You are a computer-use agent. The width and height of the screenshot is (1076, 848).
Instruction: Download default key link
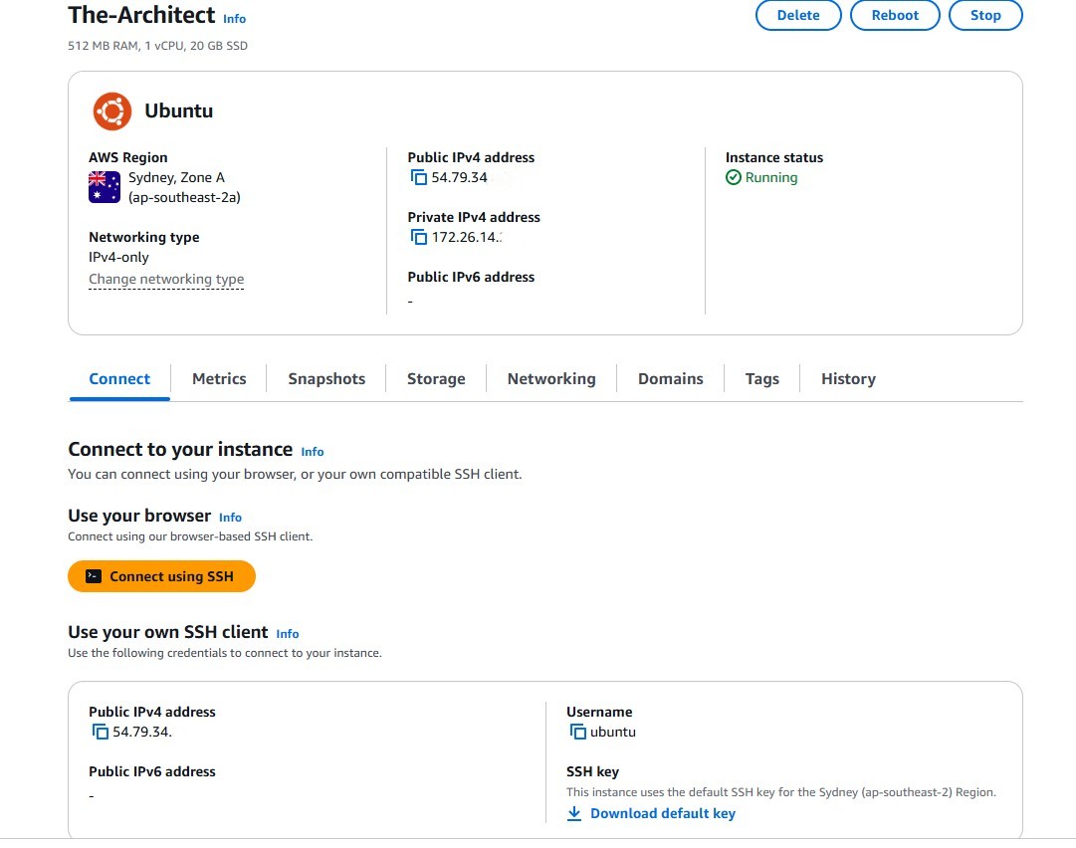pyautogui.click(x=662, y=814)
